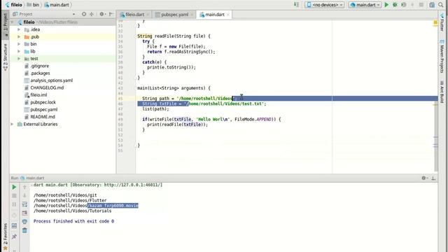Click line 47 'list(path);' in editor
The width and height of the screenshot is (448, 252).
point(155,109)
